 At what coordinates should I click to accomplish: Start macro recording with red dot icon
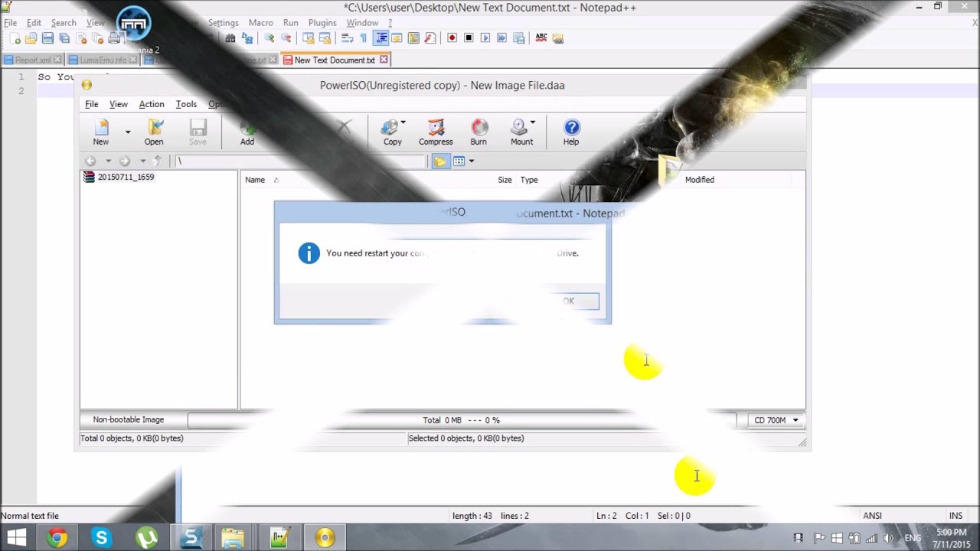[452, 38]
